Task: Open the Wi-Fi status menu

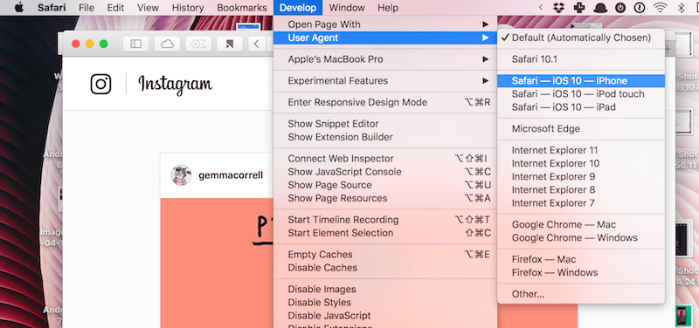Action: tap(661, 8)
